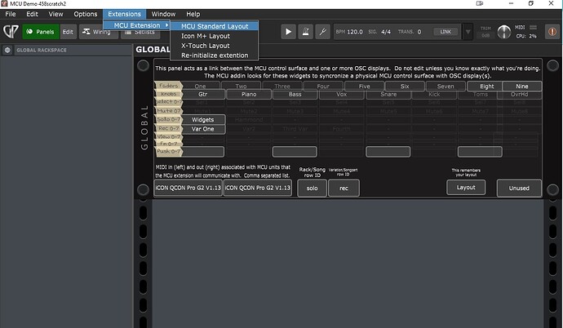
Task: Toggle the metronome icon
Action: [305, 32]
